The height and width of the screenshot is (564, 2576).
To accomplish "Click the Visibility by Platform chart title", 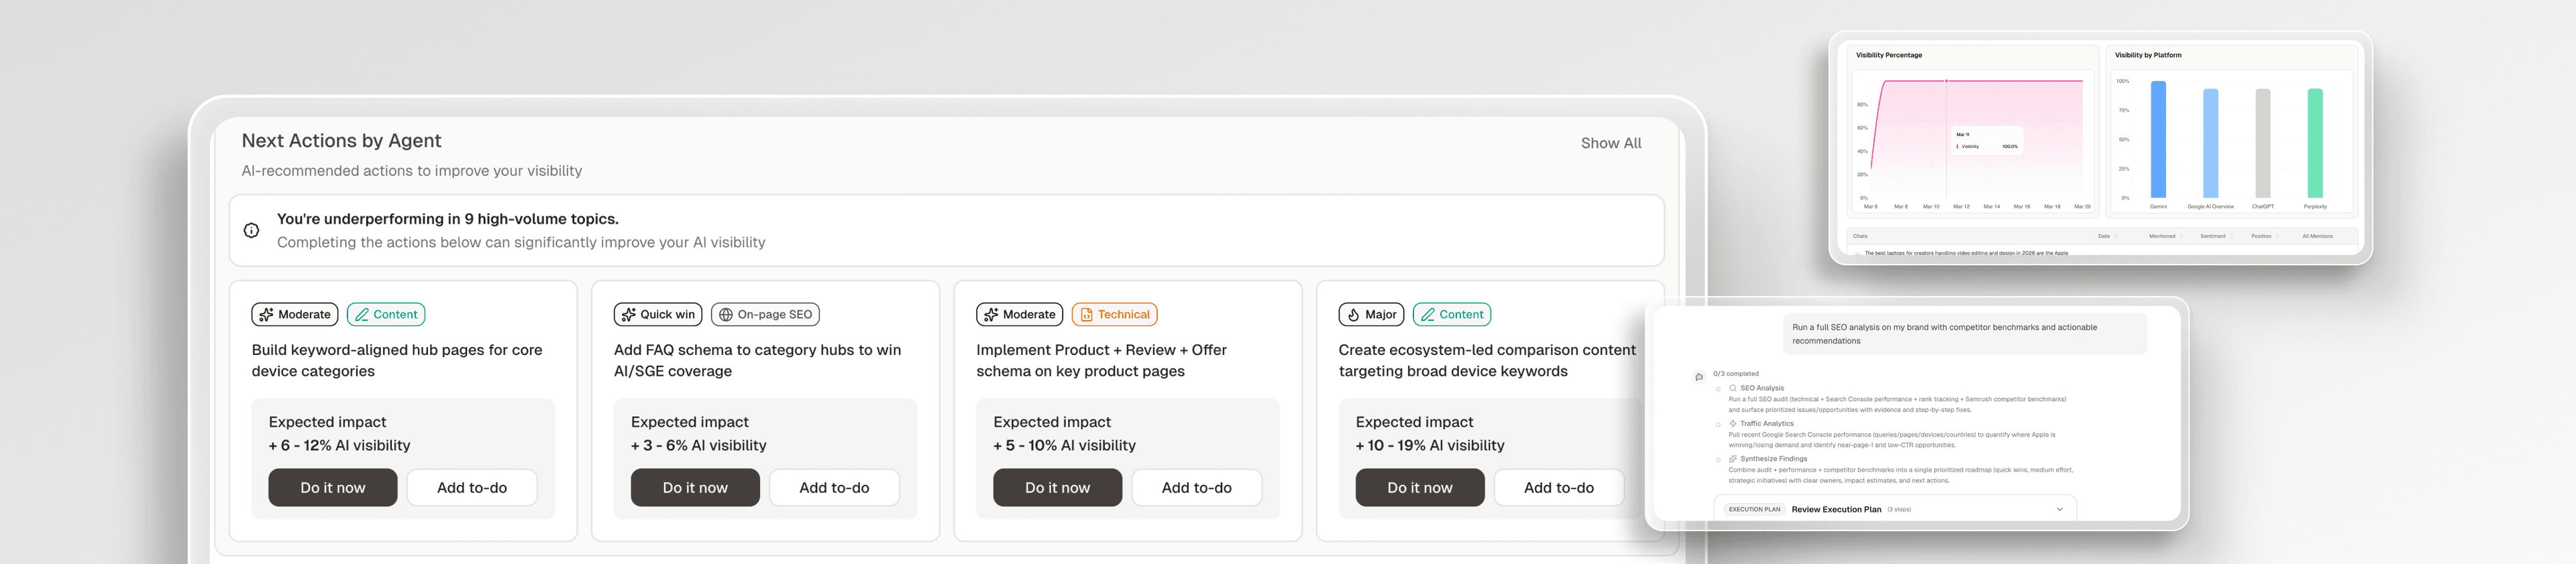I will click(x=2148, y=55).
